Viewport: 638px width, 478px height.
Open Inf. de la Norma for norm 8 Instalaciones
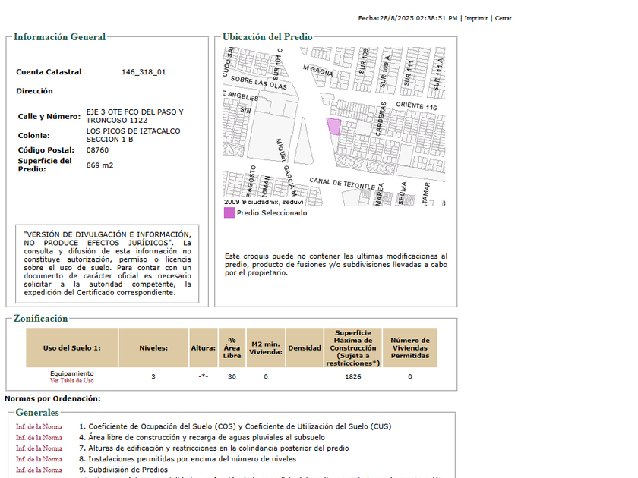39,459
